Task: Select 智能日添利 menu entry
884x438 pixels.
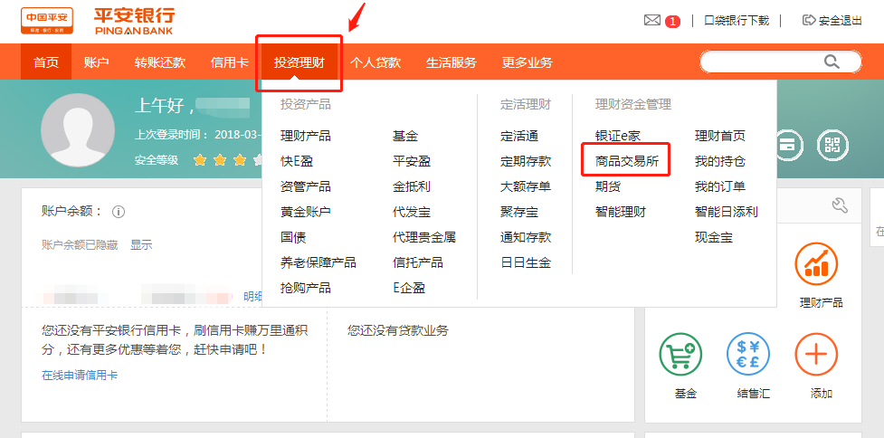Action: click(727, 212)
